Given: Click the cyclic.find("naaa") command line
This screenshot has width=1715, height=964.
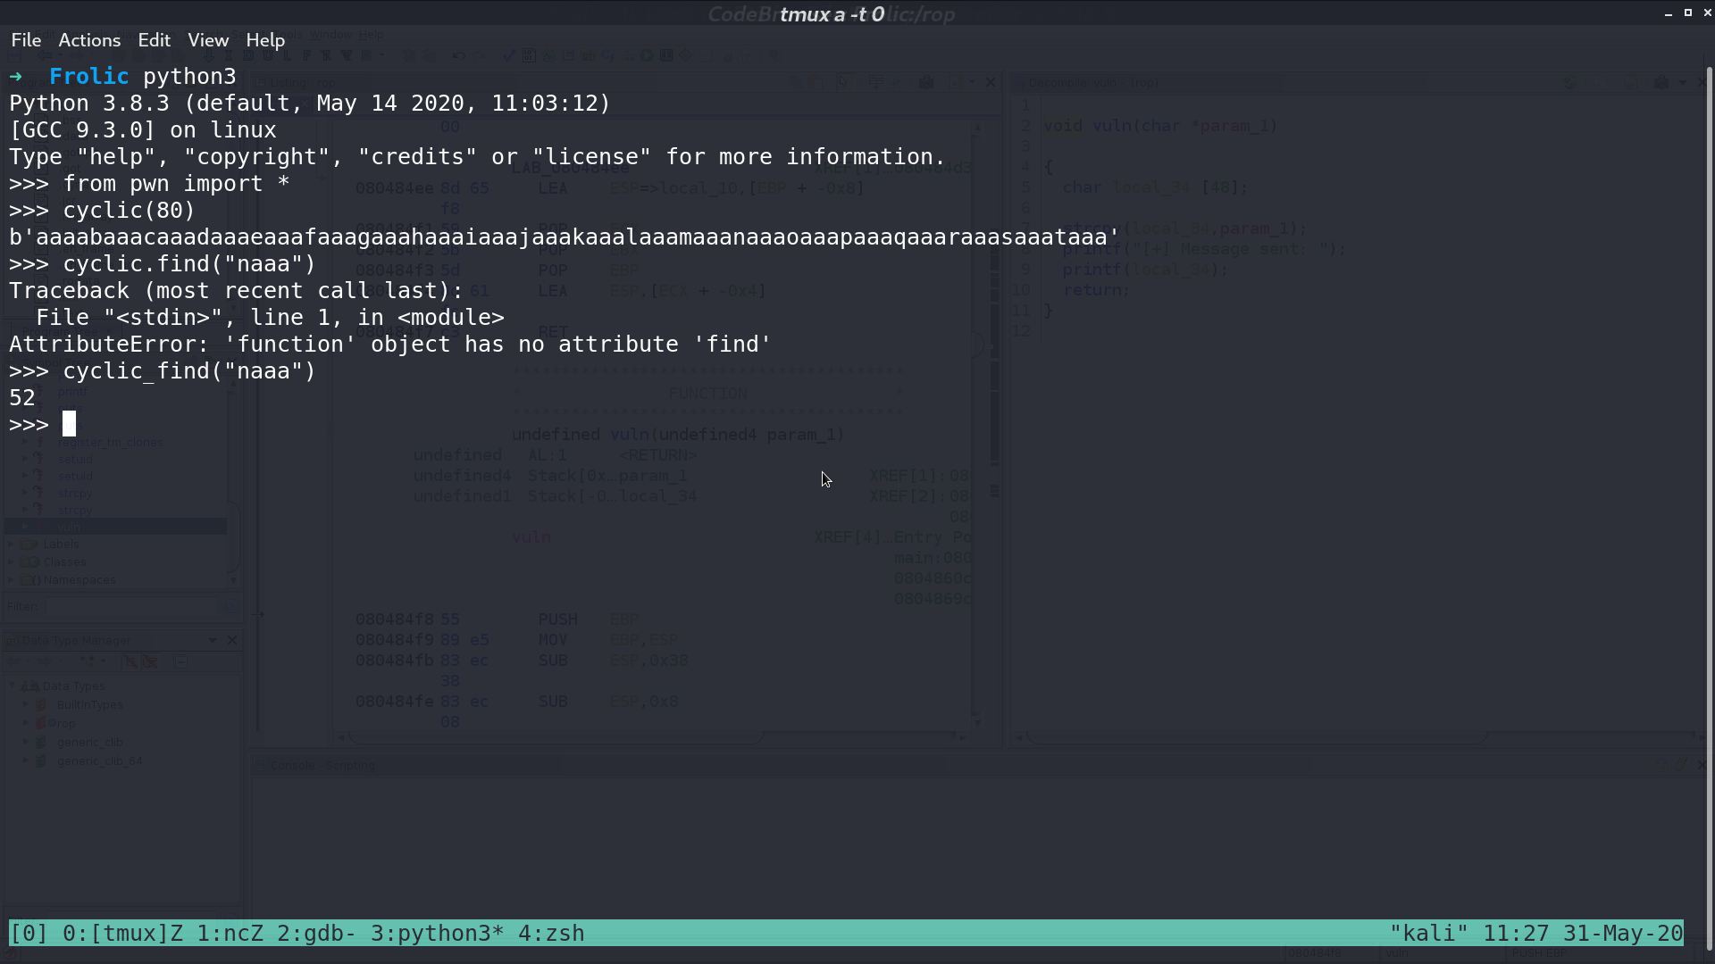Looking at the screenshot, I should pyautogui.click(x=163, y=264).
